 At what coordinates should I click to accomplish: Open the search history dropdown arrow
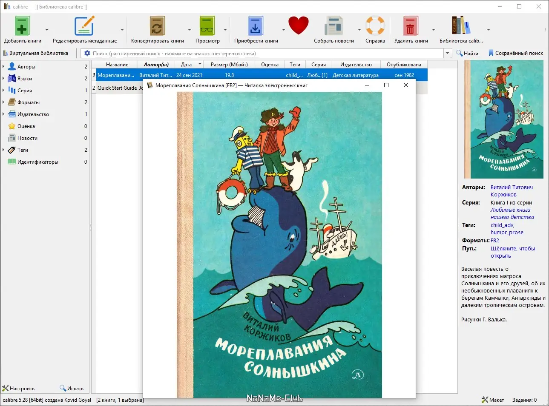click(x=447, y=53)
